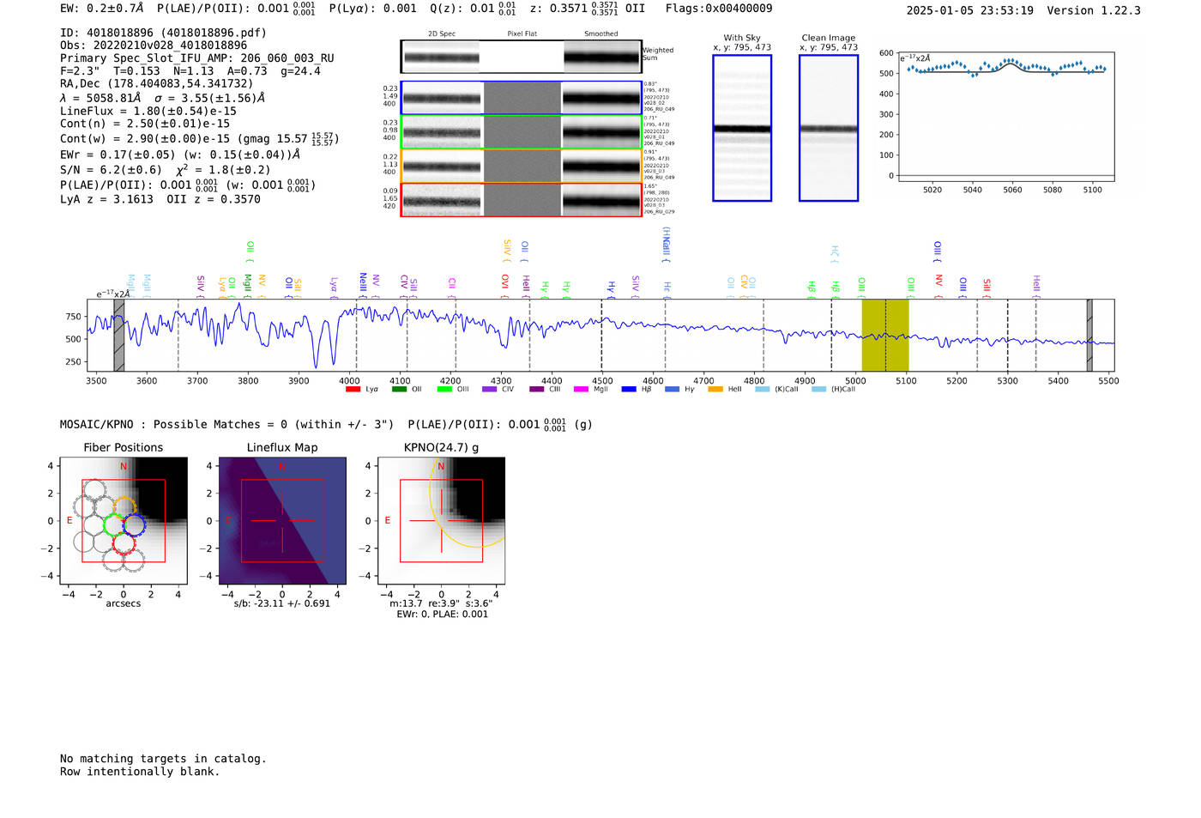Open the Clean Image cutout
The image size is (1201, 818).
[829, 128]
